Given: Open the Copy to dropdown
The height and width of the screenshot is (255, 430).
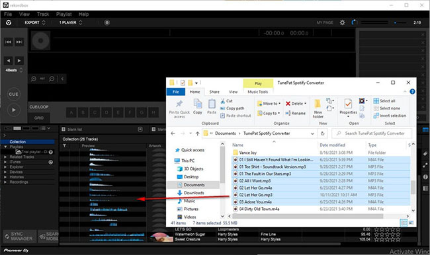Looking at the screenshot, I should click(x=269, y=113).
